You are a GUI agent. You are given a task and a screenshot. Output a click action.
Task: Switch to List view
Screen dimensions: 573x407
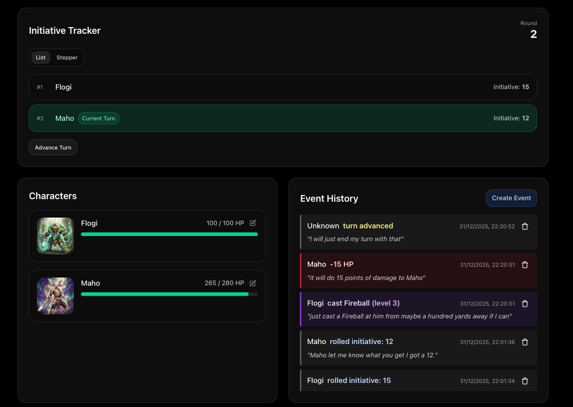[x=40, y=57]
